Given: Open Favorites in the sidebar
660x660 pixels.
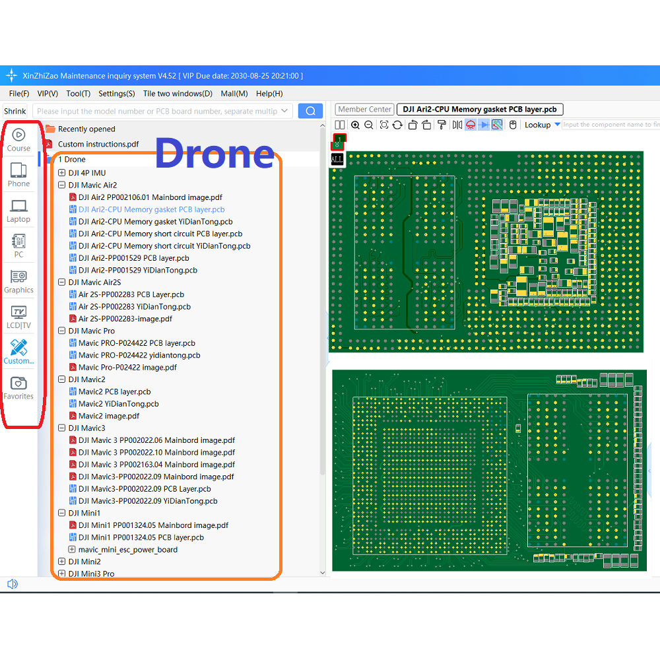Looking at the screenshot, I should [18, 387].
